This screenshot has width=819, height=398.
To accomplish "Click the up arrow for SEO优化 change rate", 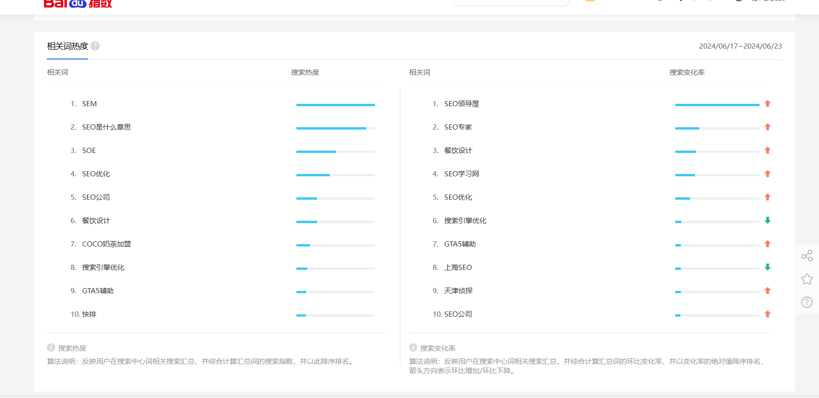I will coord(767,197).
